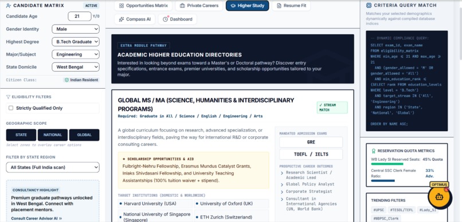Click the chevron beside Research Scientist outcome
The image size is (462, 222).
(282, 173)
